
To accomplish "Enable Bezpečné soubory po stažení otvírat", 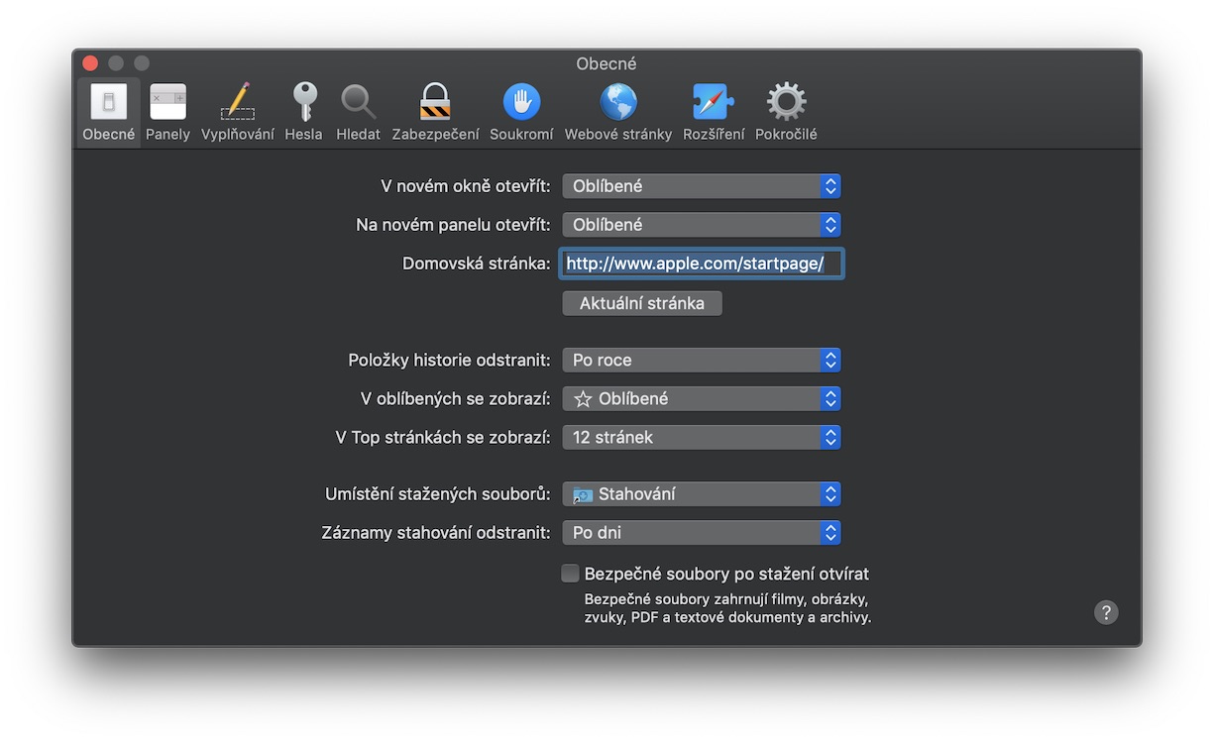I will pos(570,573).
